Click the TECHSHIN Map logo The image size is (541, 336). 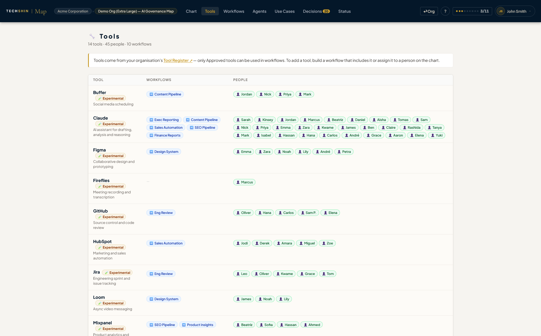pos(26,11)
